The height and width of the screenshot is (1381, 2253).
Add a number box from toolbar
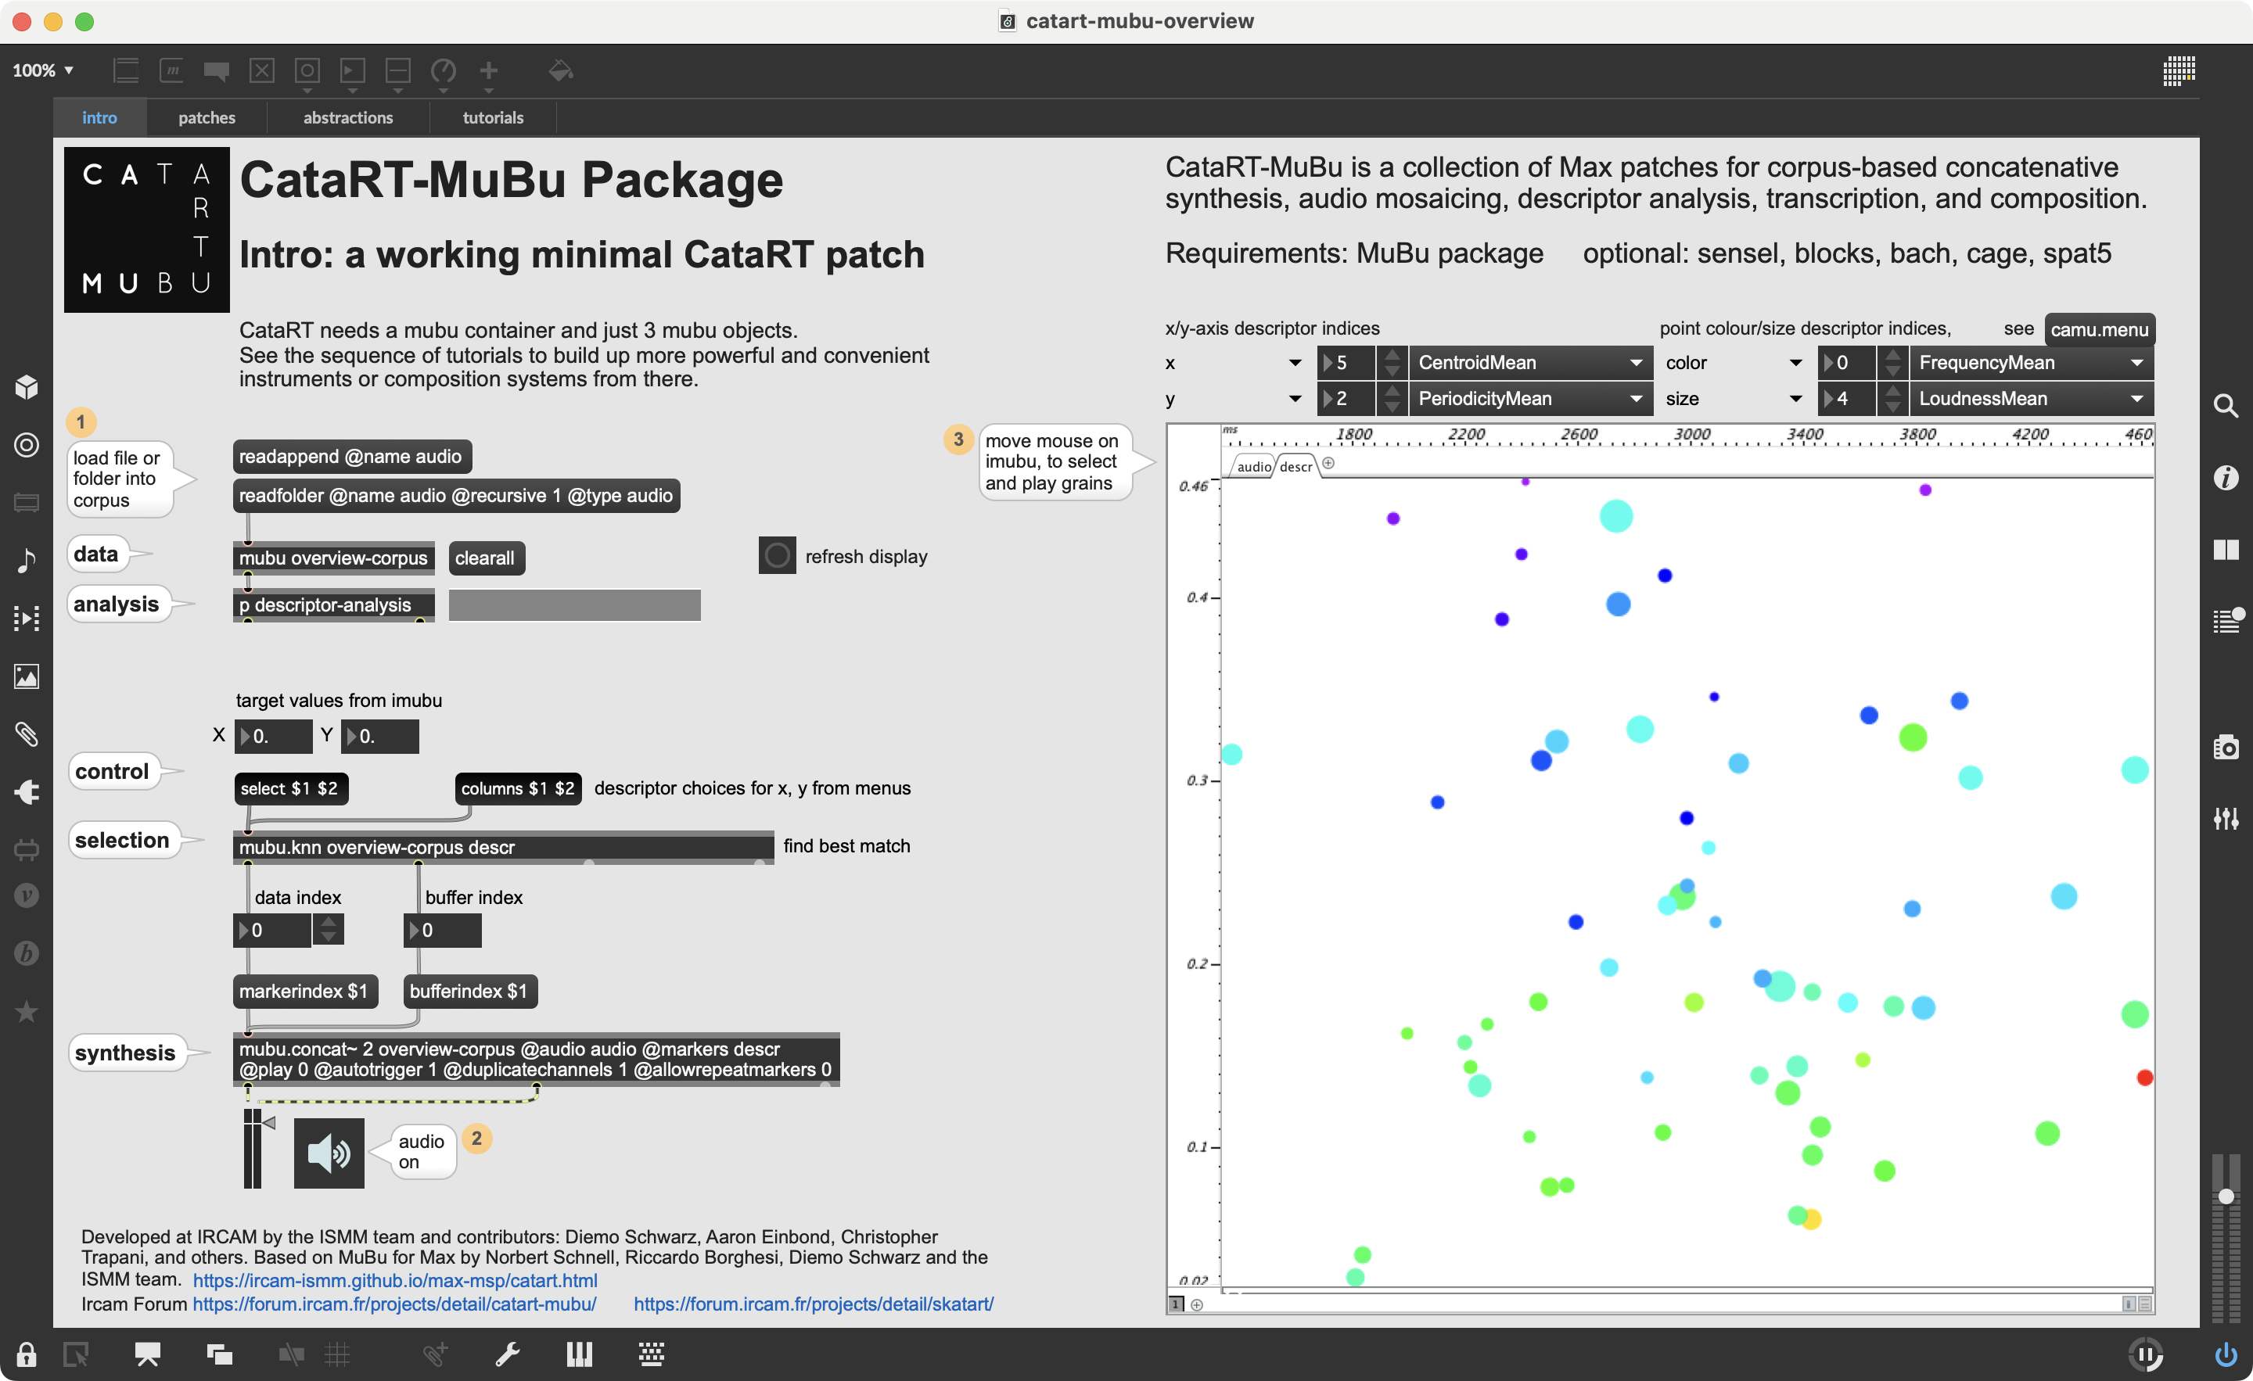pyautogui.click(x=353, y=70)
